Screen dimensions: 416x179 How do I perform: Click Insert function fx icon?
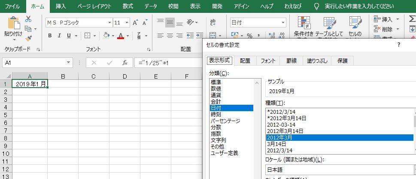click(x=125, y=63)
